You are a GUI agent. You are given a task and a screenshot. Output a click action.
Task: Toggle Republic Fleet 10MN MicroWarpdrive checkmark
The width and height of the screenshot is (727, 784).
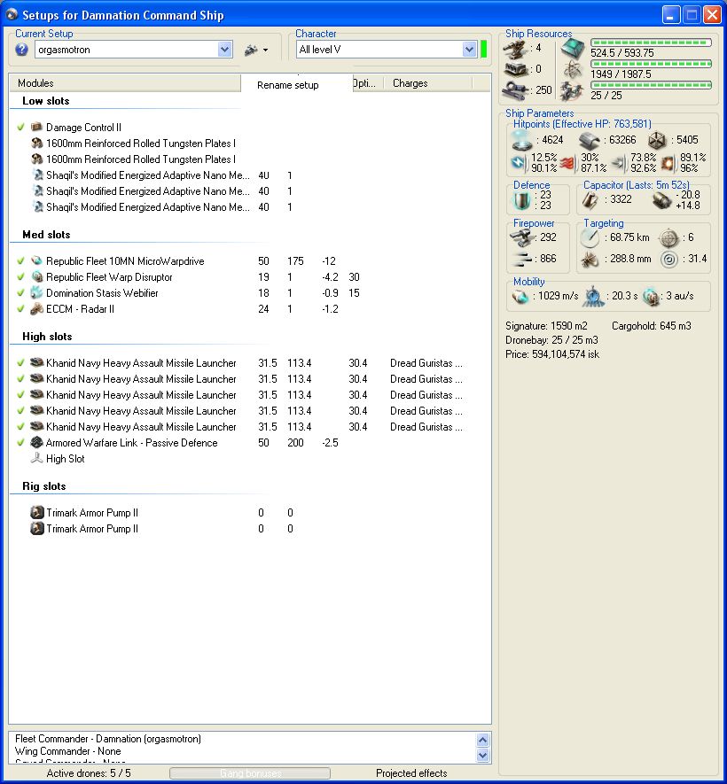pos(20,260)
